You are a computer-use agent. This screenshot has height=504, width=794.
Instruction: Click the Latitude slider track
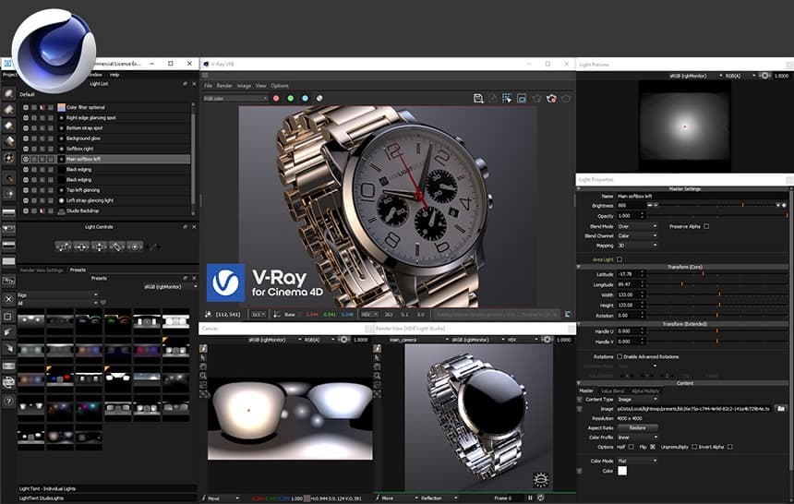[x=717, y=274]
